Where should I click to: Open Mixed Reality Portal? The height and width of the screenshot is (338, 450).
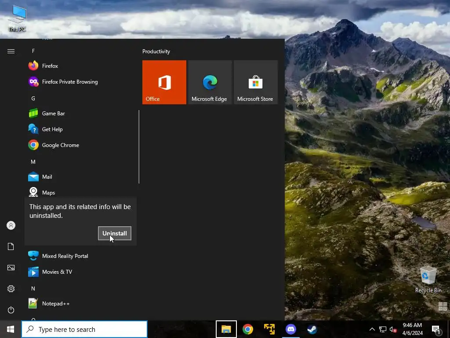pos(81,256)
